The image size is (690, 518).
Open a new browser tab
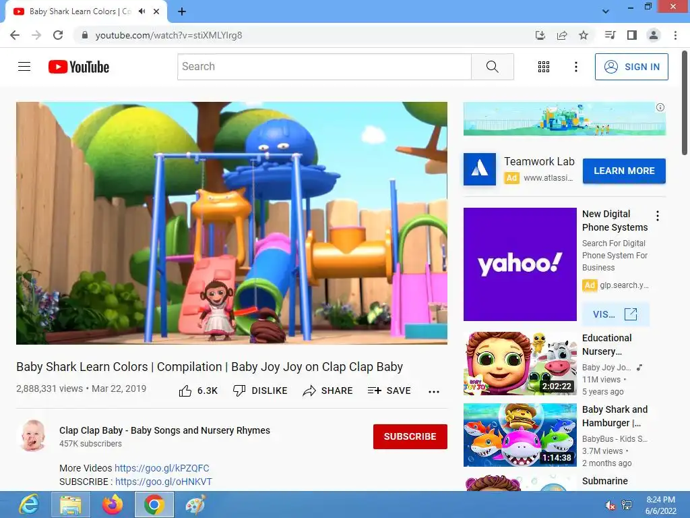[182, 11]
